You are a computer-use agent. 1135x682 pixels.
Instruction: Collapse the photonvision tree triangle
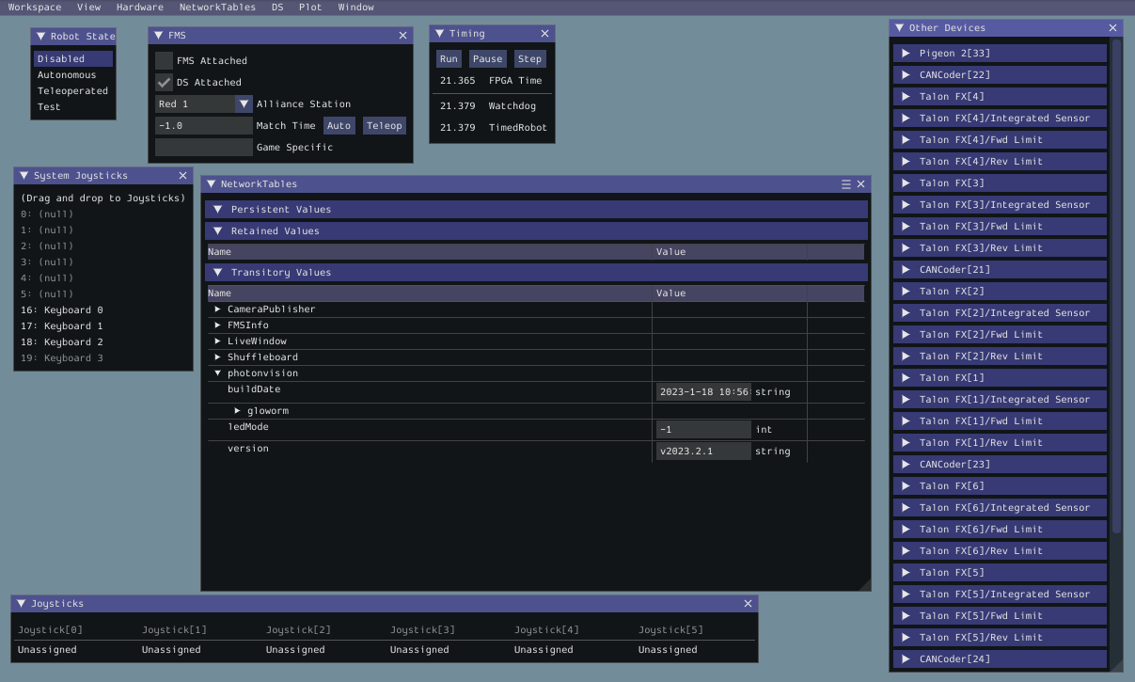click(x=217, y=373)
